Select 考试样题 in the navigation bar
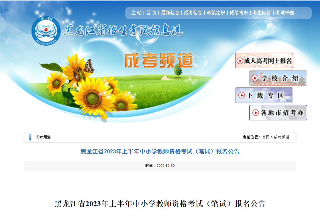320x223 pixels. coord(285,13)
